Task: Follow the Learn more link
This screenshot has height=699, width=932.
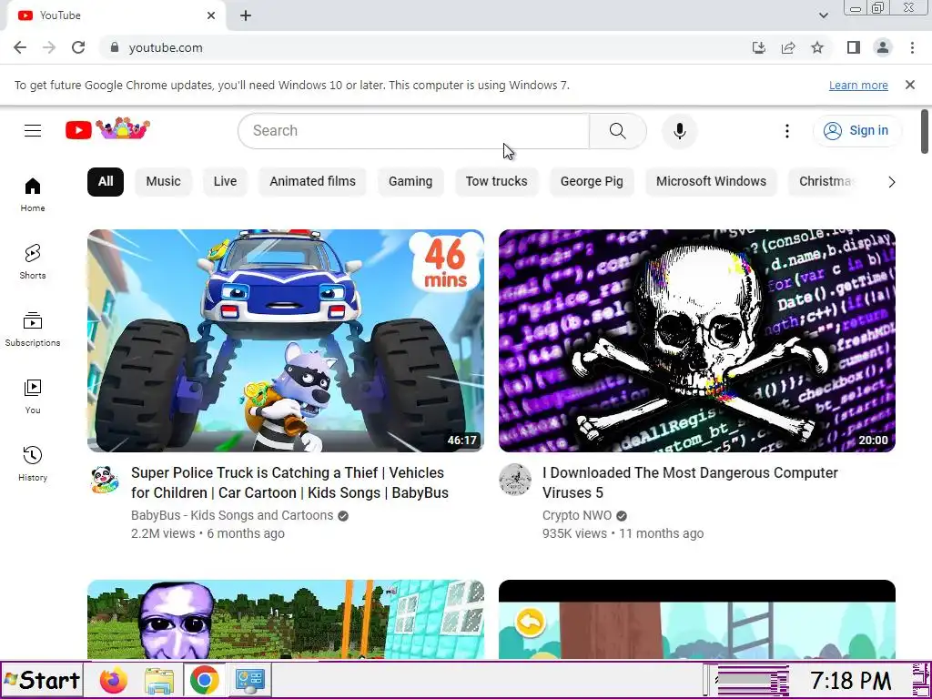Action: click(858, 85)
